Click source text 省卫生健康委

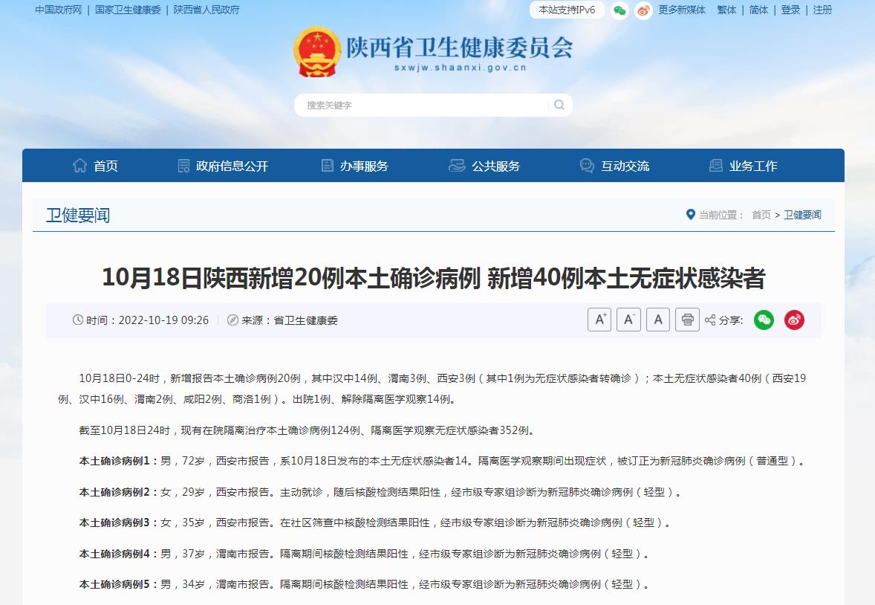tap(306, 320)
